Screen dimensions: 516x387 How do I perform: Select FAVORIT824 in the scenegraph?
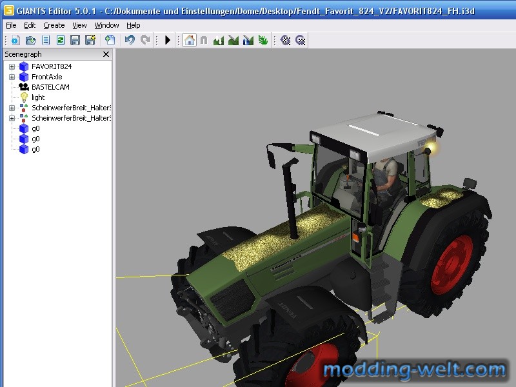pyautogui.click(x=52, y=66)
